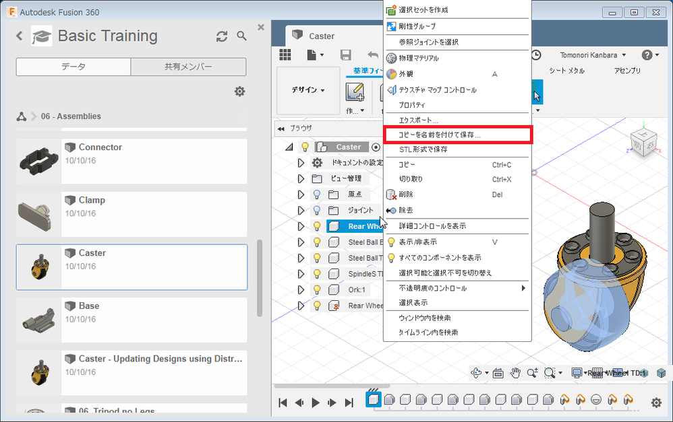
Task: Click the look-at camera icon
Action: [498, 373]
